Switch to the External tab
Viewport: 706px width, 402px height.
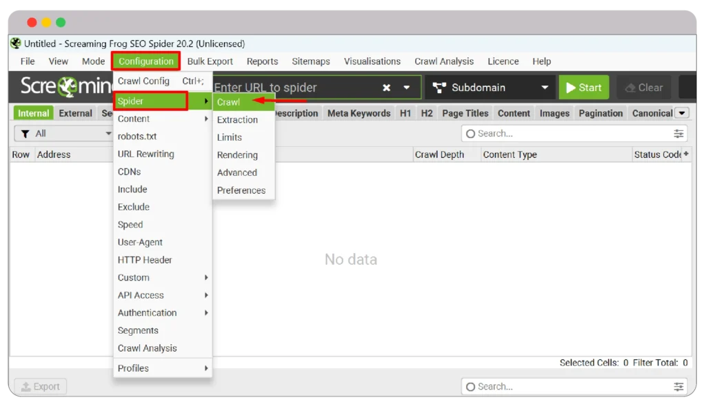click(74, 112)
